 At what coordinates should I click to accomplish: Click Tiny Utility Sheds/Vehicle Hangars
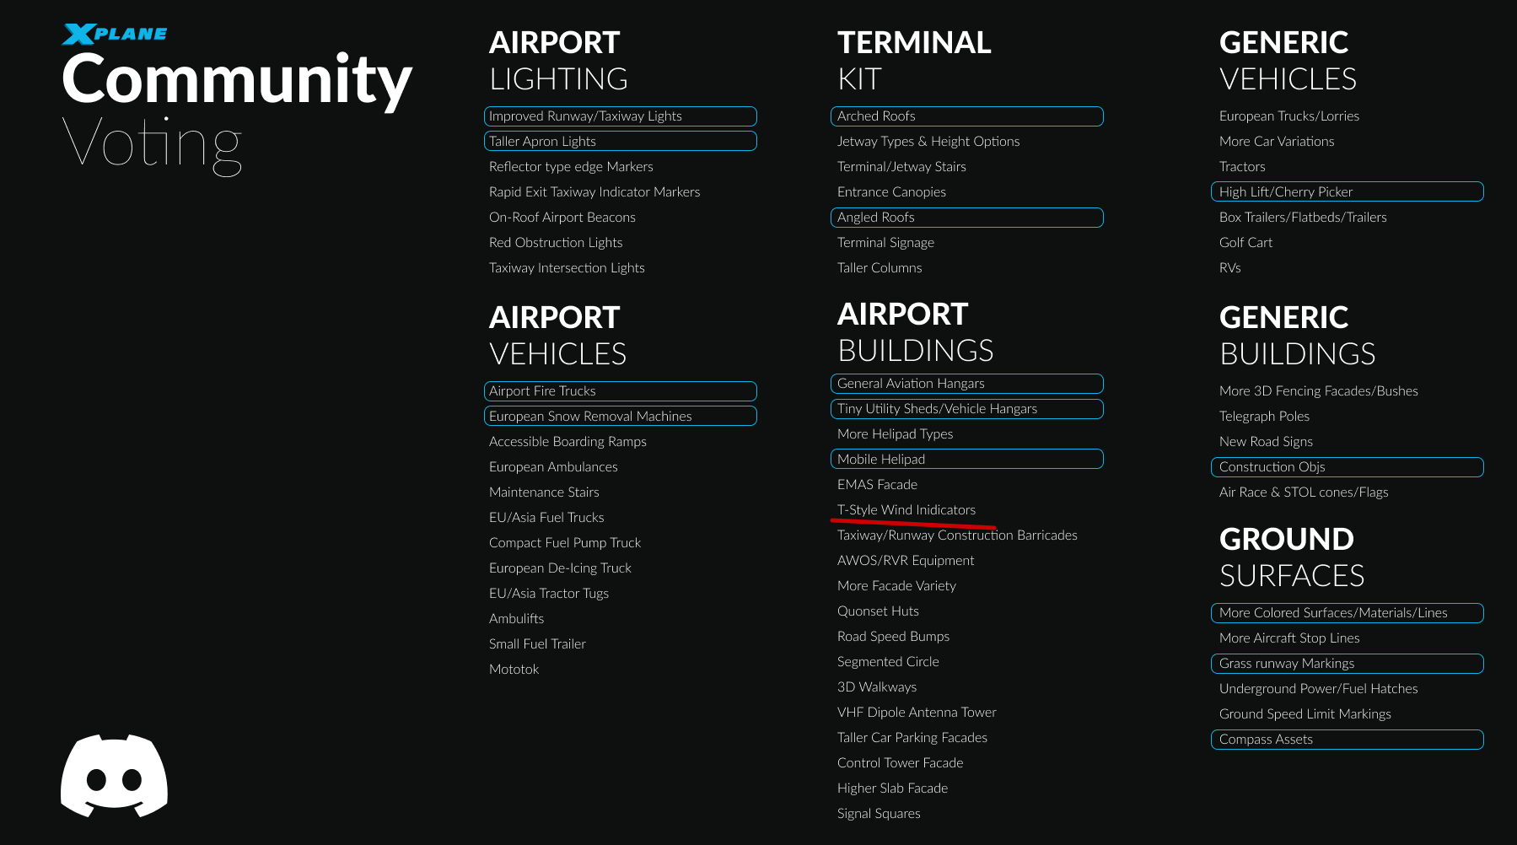click(966, 409)
